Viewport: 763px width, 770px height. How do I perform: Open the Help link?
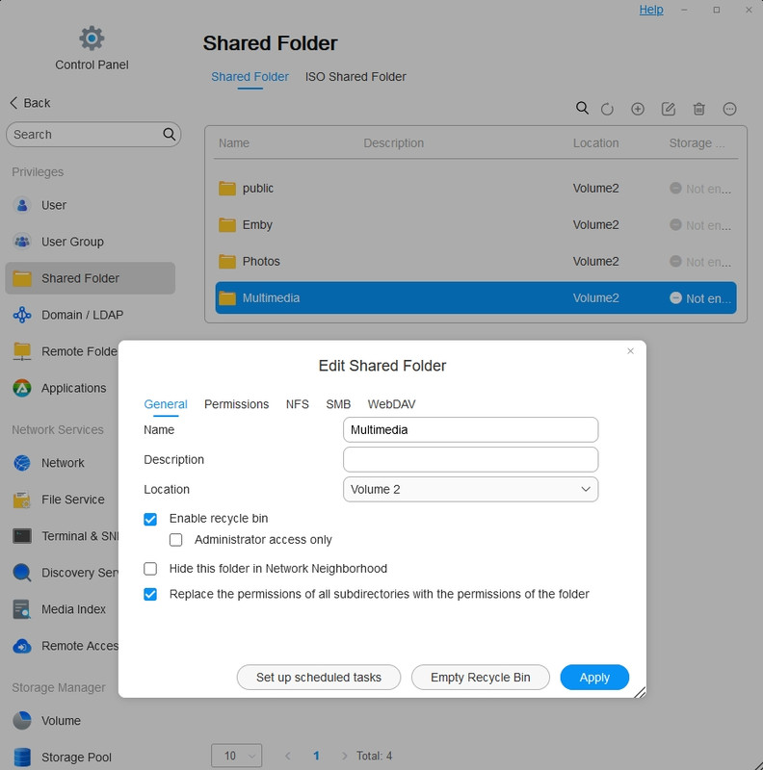click(651, 10)
